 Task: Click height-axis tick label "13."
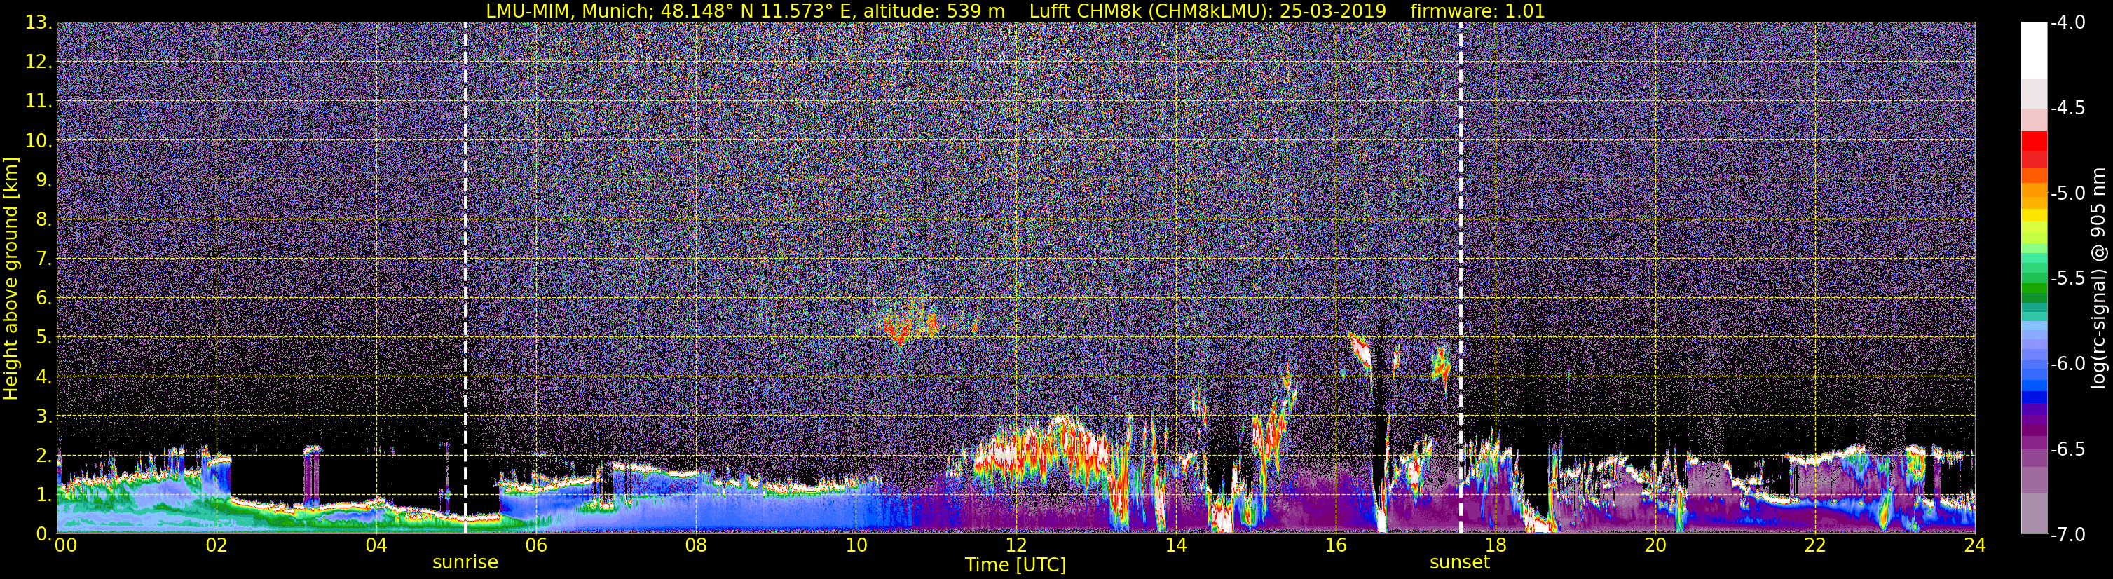click(x=39, y=23)
